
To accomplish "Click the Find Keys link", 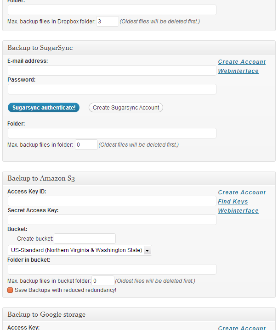I will click(x=233, y=202).
